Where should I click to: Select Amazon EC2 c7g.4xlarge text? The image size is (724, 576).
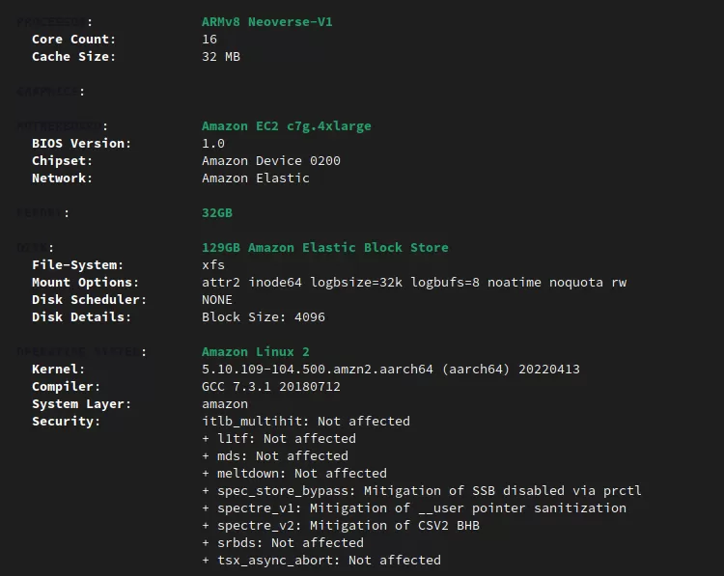[287, 126]
